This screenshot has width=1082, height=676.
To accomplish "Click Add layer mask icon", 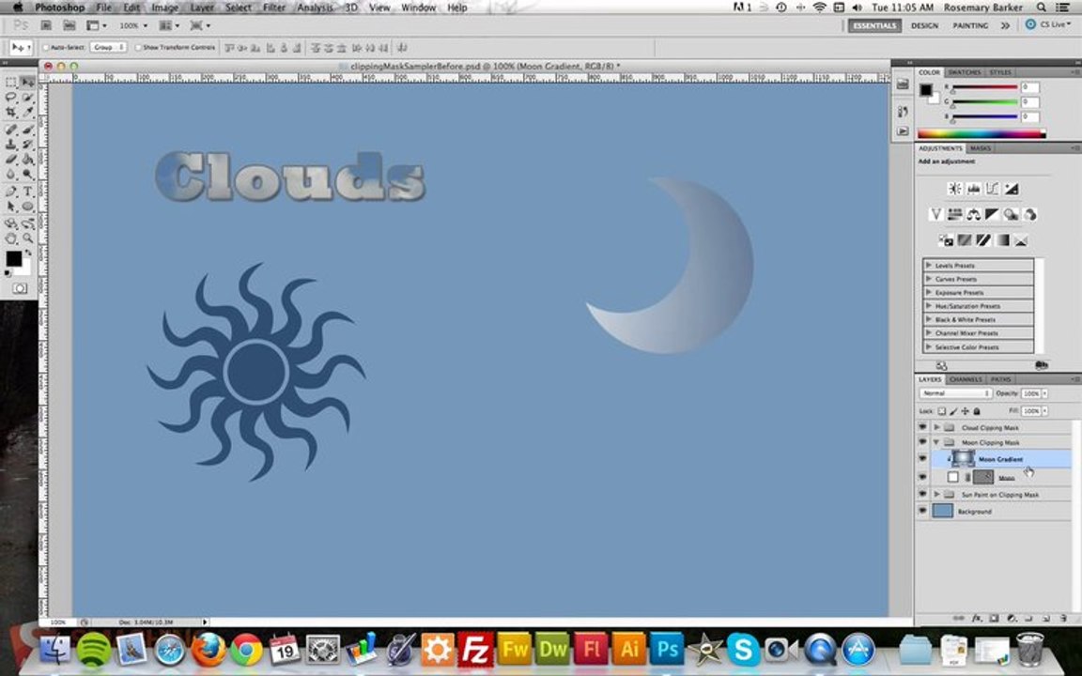I will (995, 619).
